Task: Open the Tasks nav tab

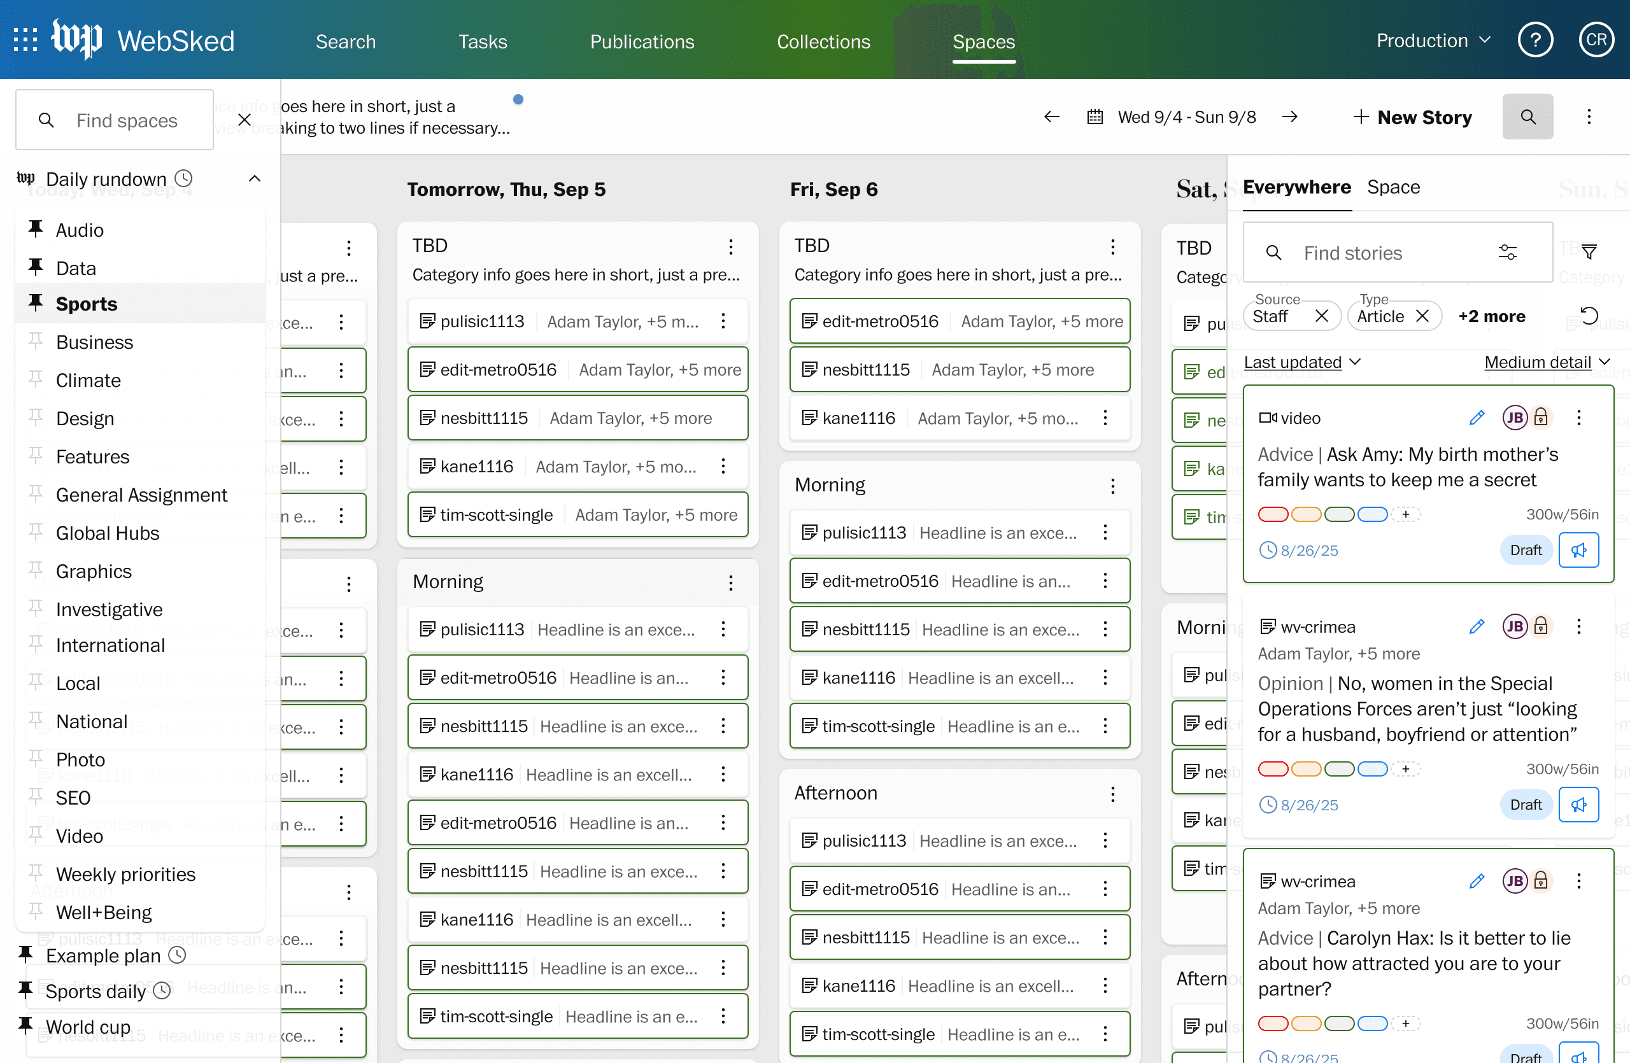Action: coord(483,42)
